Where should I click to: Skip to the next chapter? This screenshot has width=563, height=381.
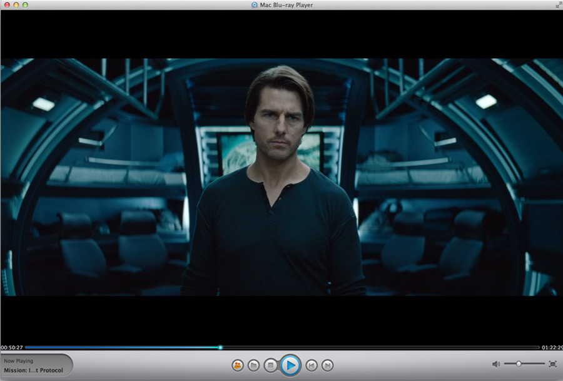327,365
